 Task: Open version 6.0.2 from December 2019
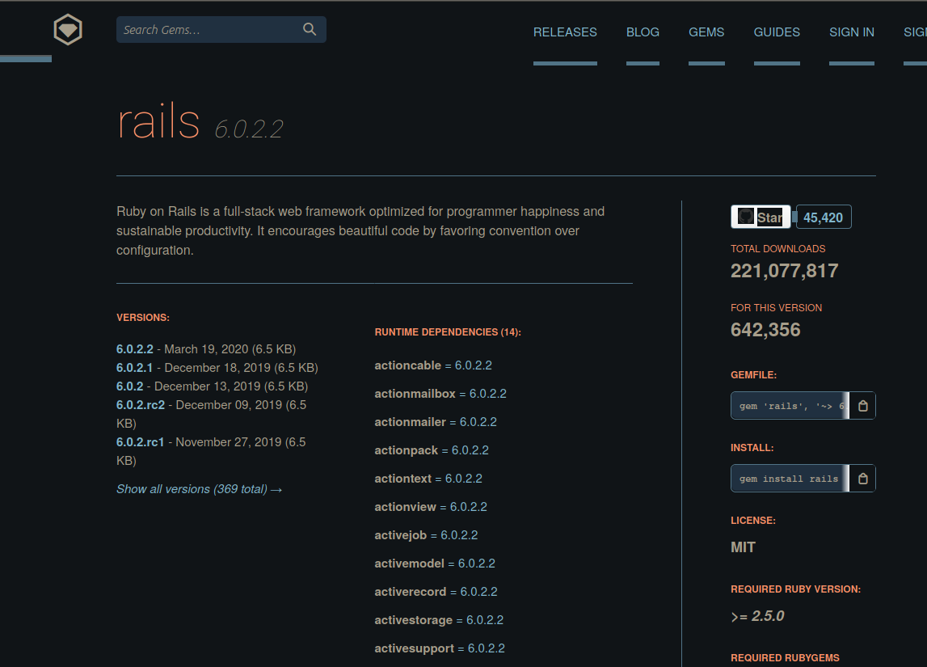click(x=129, y=386)
